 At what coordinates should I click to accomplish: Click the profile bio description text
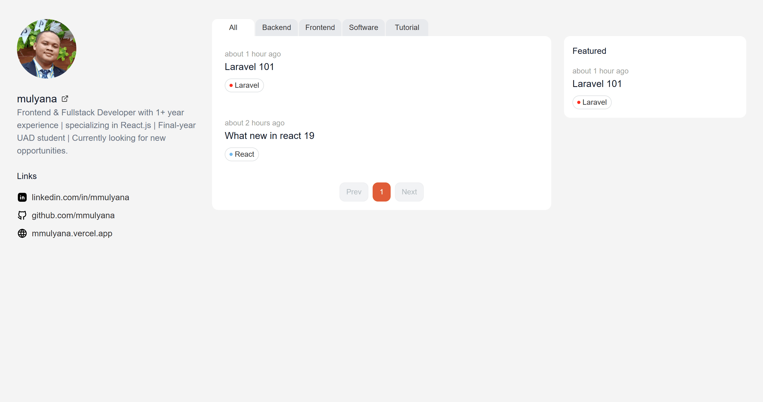click(106, 132)
